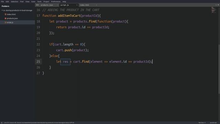Click the new tab plus icon in tab bar
Screen dimensions: 220x124
click(216, 5)
